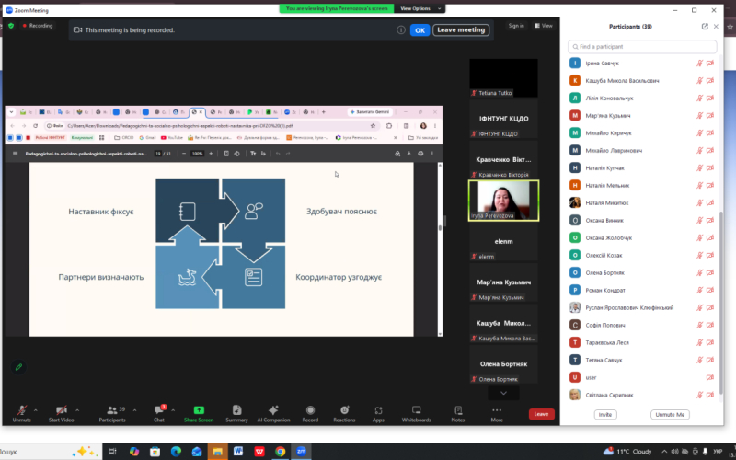Expand the caret next to Chat
736x460 pixels.
[173, 410]
